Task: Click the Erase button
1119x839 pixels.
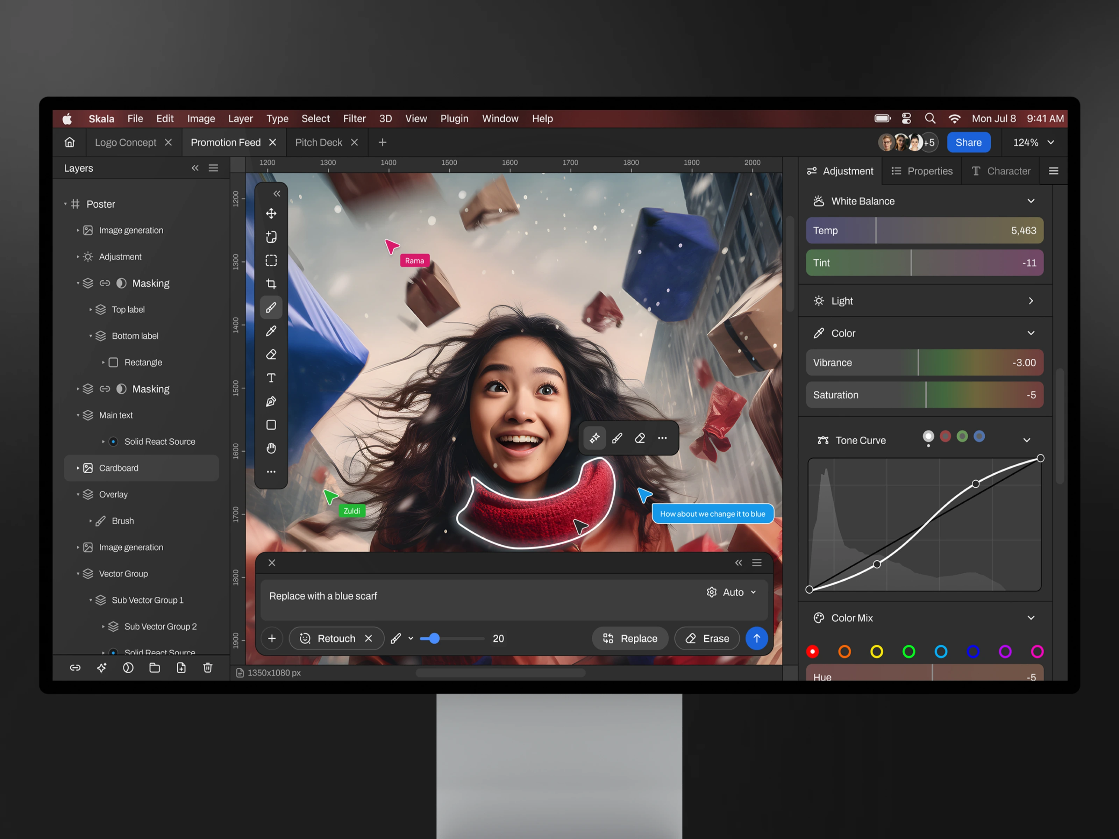Action: coord(707,638)
